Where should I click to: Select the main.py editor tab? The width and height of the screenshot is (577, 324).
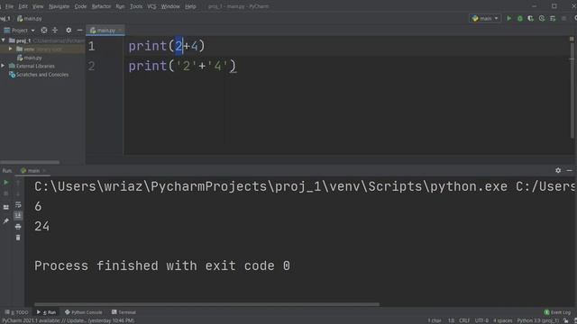(x=105, y=31)
